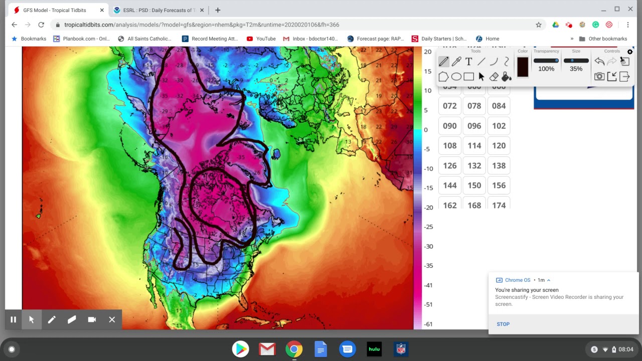642x361 pixels.
Task: Select the cursor pointer tool in paint toolbar
Action: pos(481,77)
